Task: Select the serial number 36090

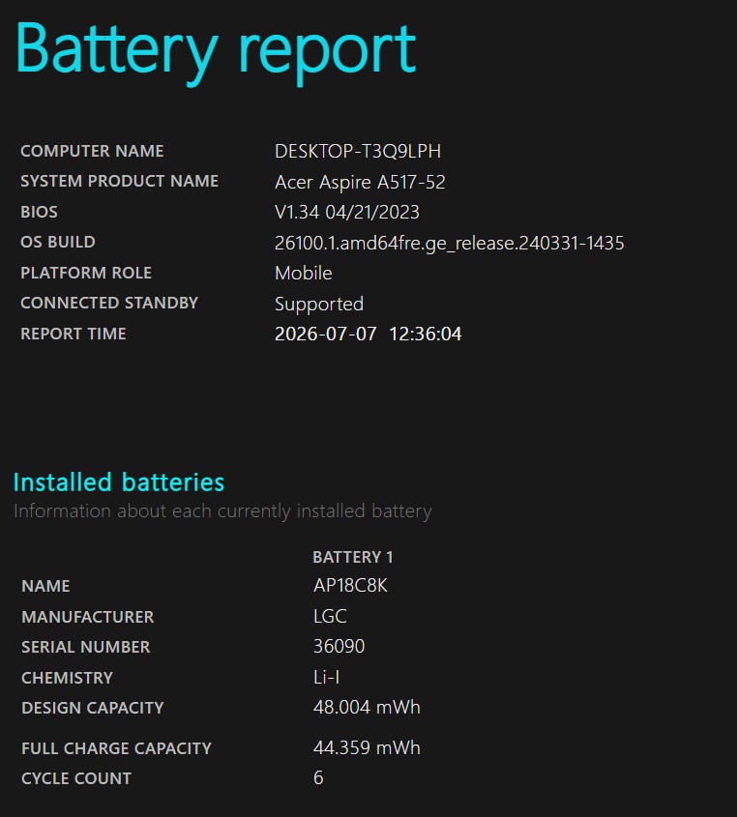Action: click(339, 647)
